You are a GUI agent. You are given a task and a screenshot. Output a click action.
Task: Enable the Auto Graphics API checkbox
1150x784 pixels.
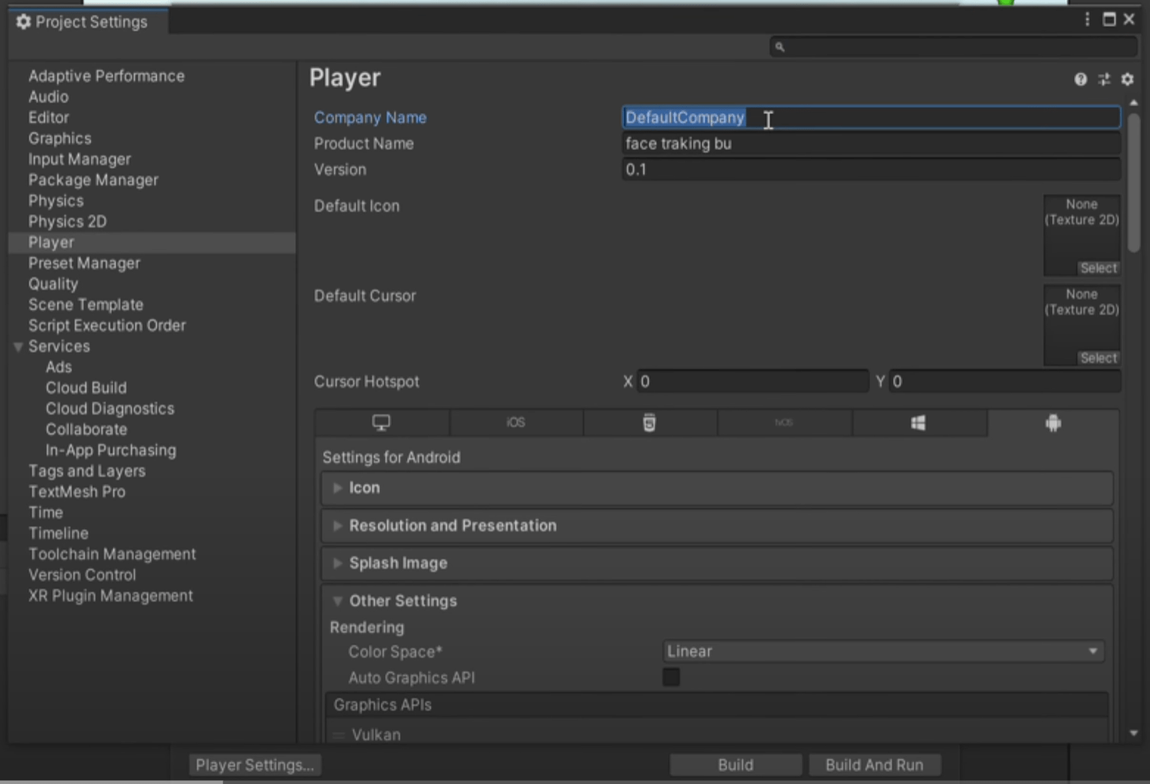point(671,677)
